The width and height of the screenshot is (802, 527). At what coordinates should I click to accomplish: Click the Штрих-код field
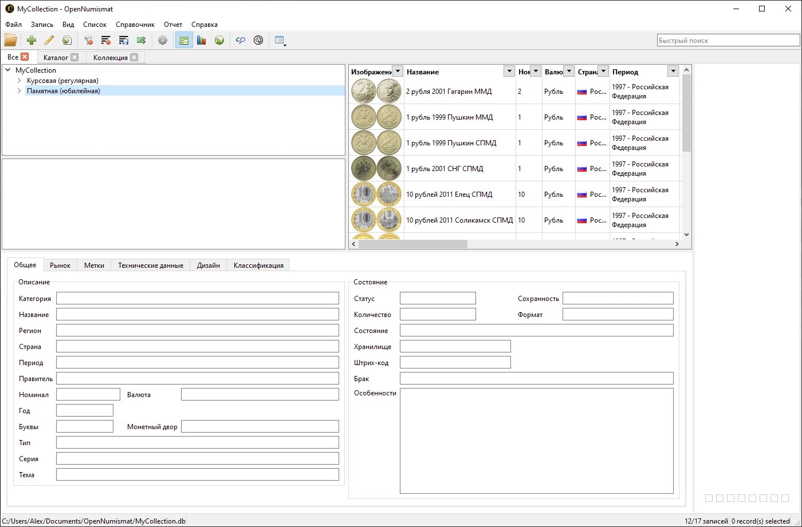pos(455,362)
